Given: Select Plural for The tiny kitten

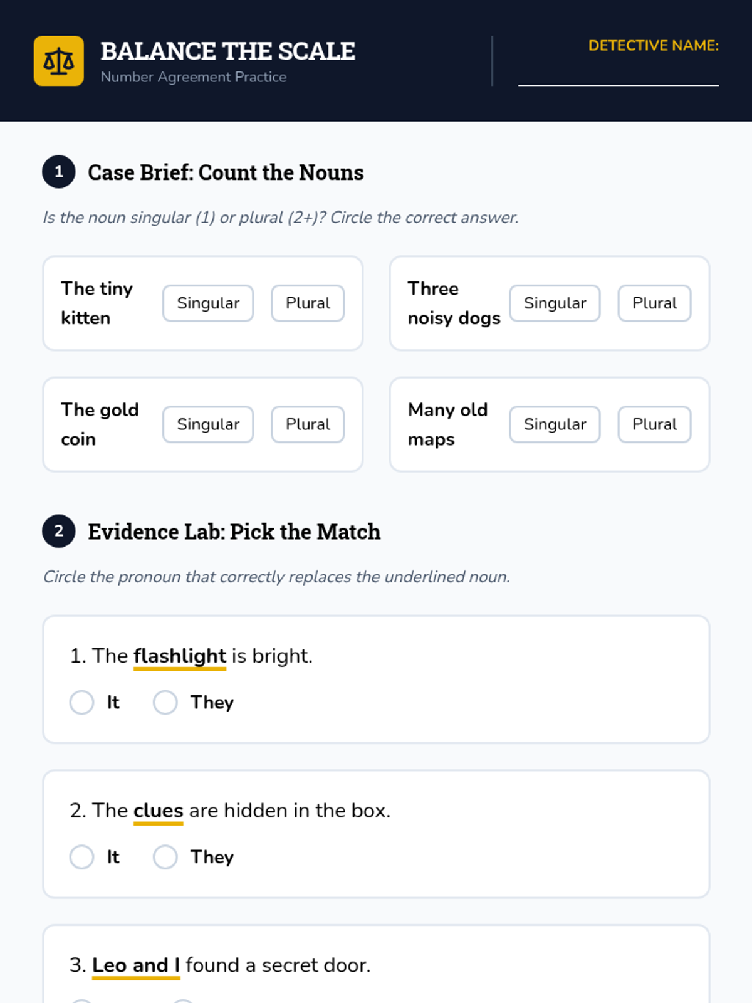Looking at the screenshot, I should click(x=308, y=303).
